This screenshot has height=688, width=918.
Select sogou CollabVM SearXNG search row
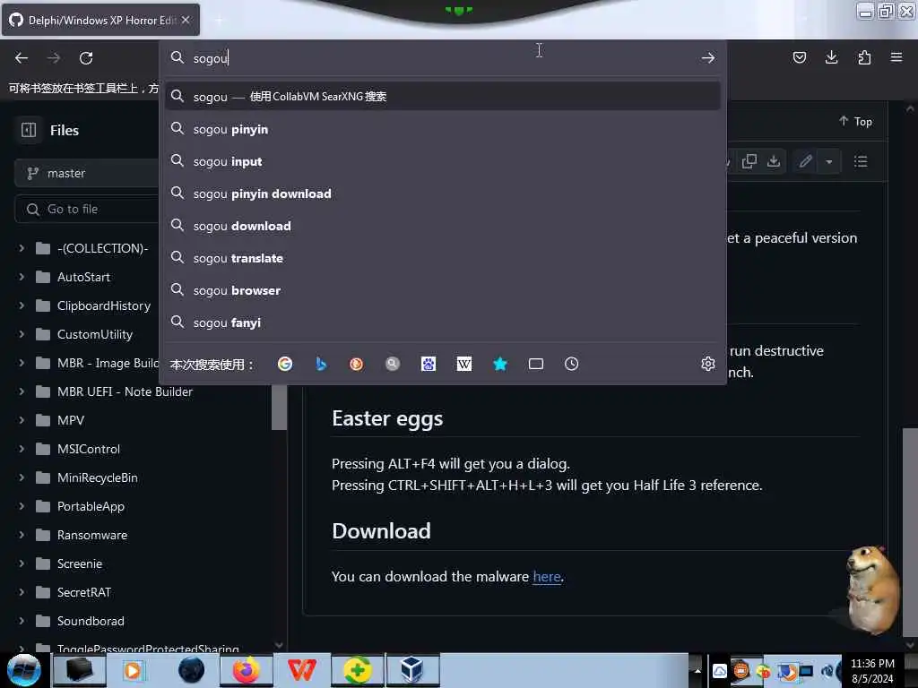pos(442,96)
